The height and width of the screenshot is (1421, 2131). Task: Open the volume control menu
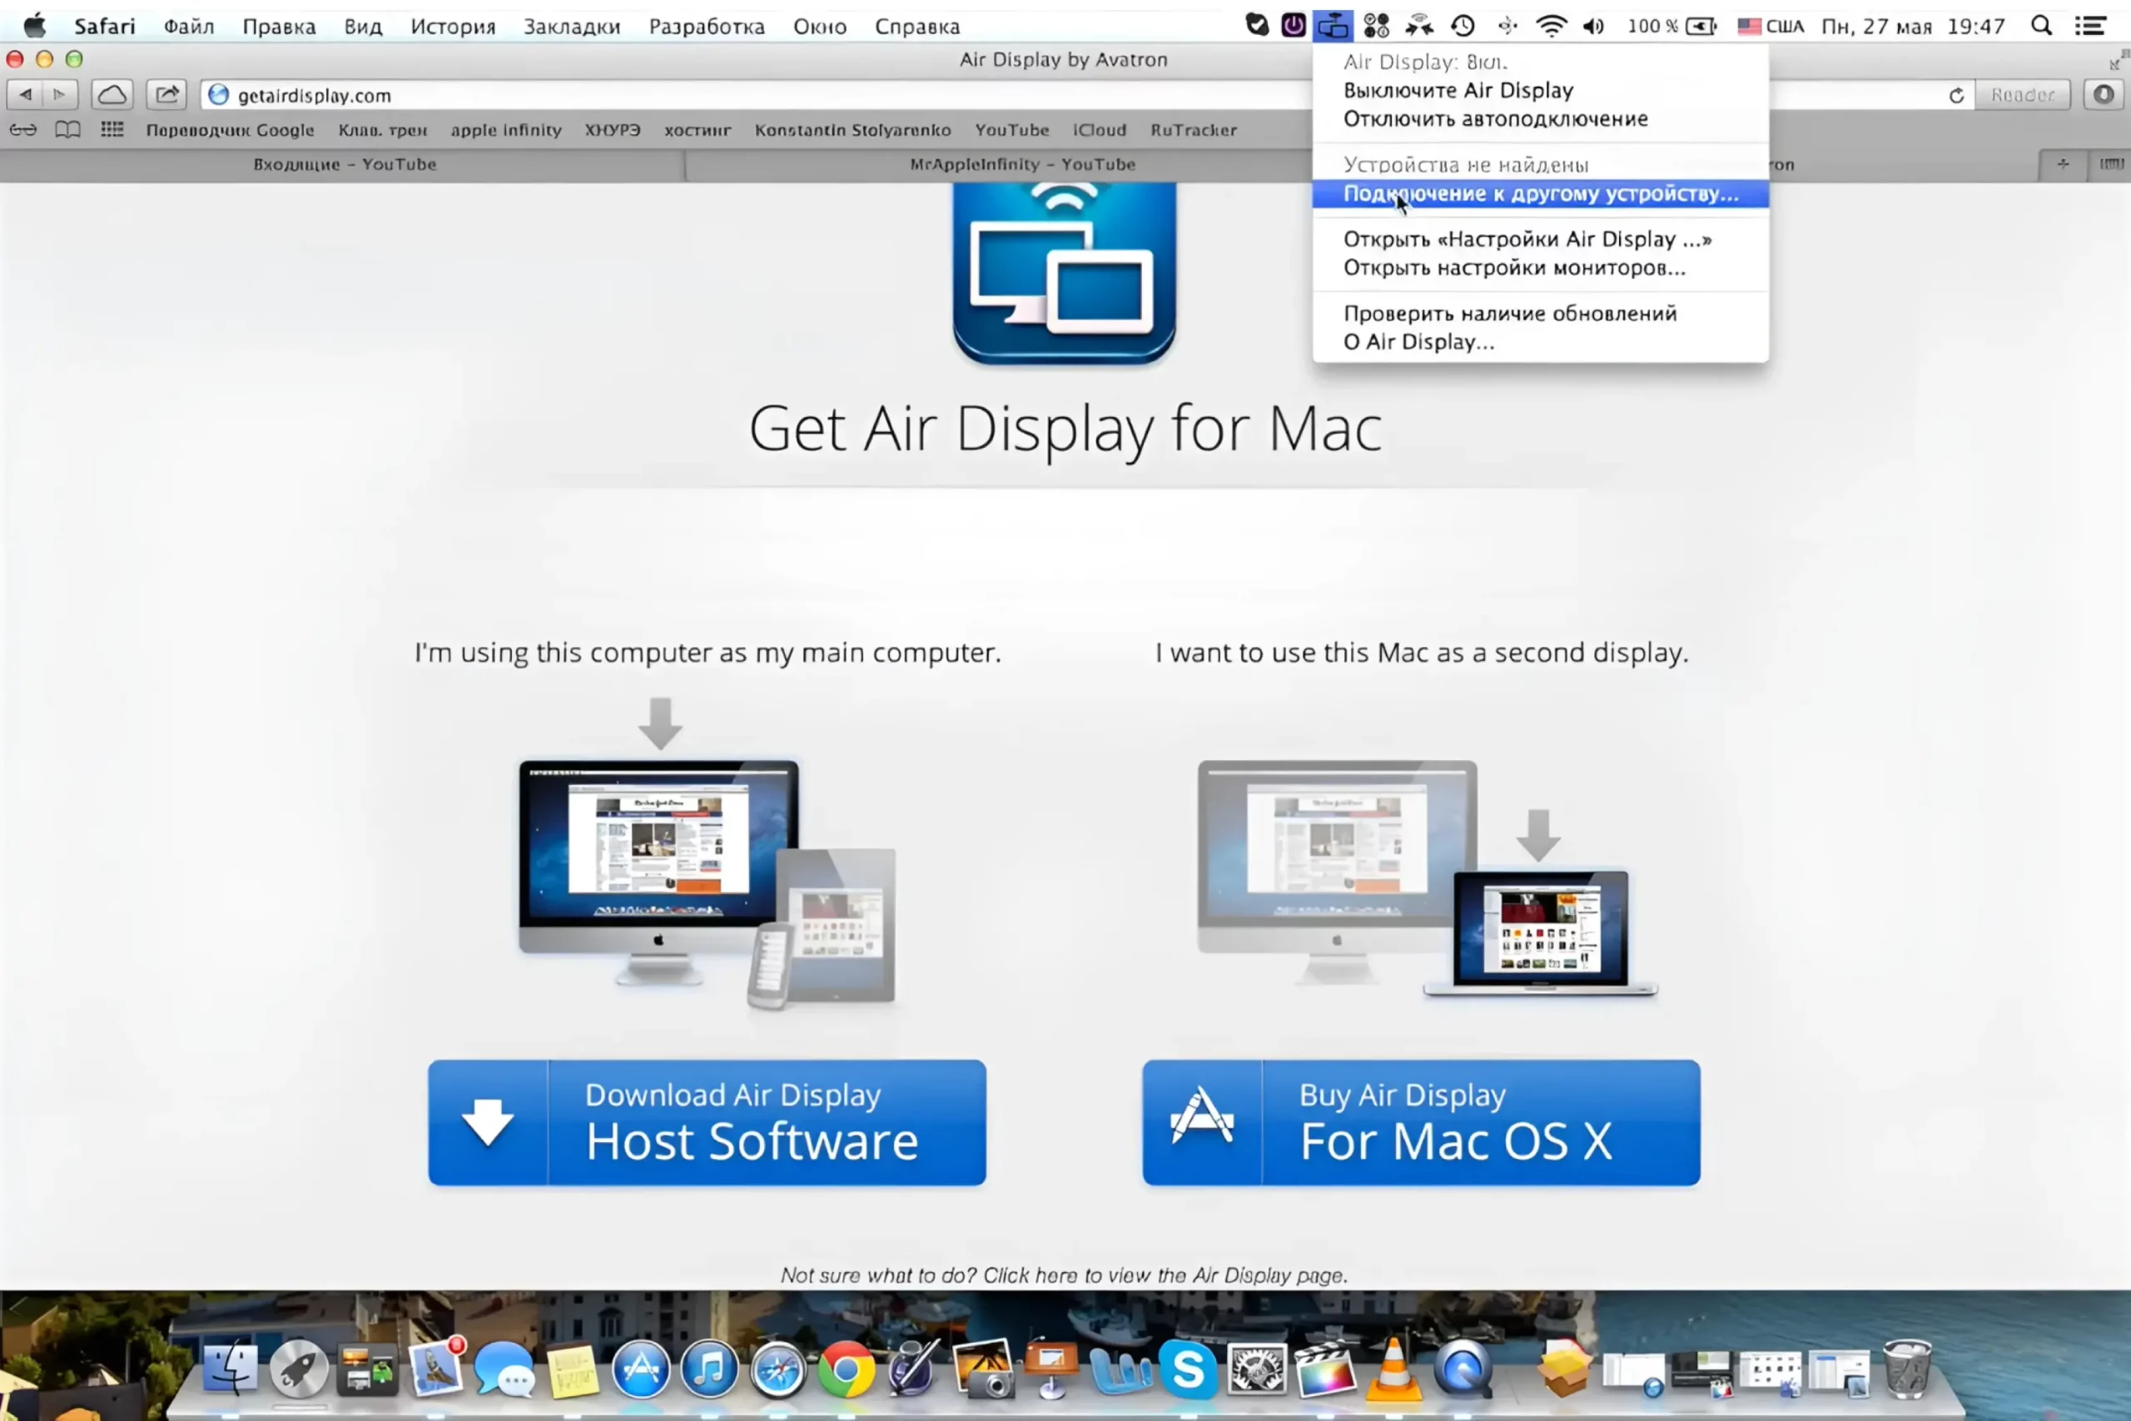point(1592,27)
